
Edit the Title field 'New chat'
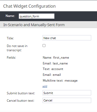[67, 38]
